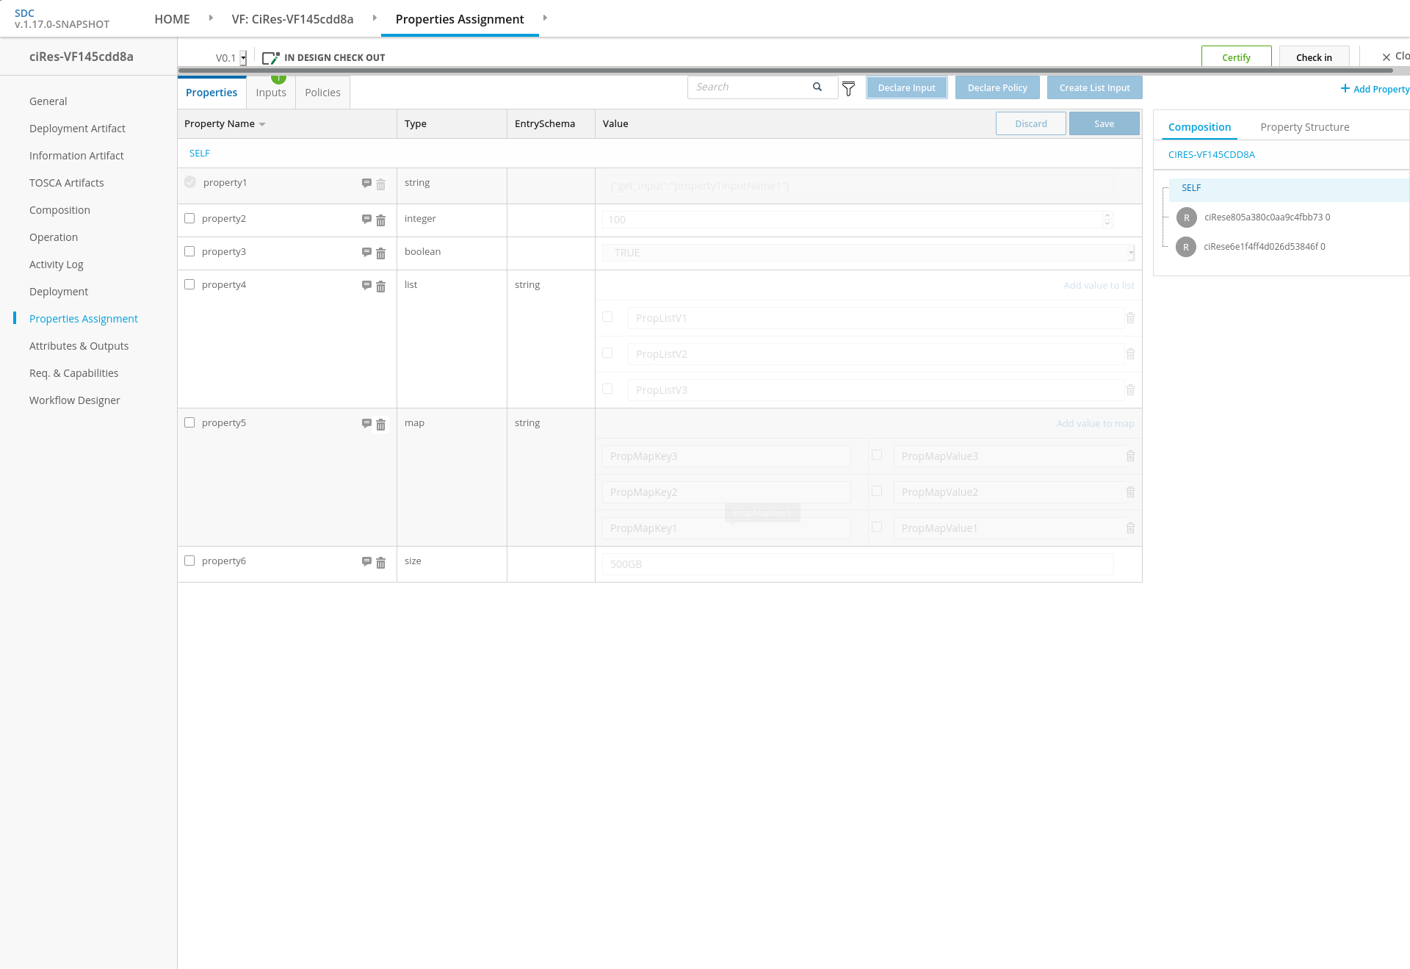
Task: Delete property6 using trash icon
Action: pyautogui.click(x=380, y=563)
